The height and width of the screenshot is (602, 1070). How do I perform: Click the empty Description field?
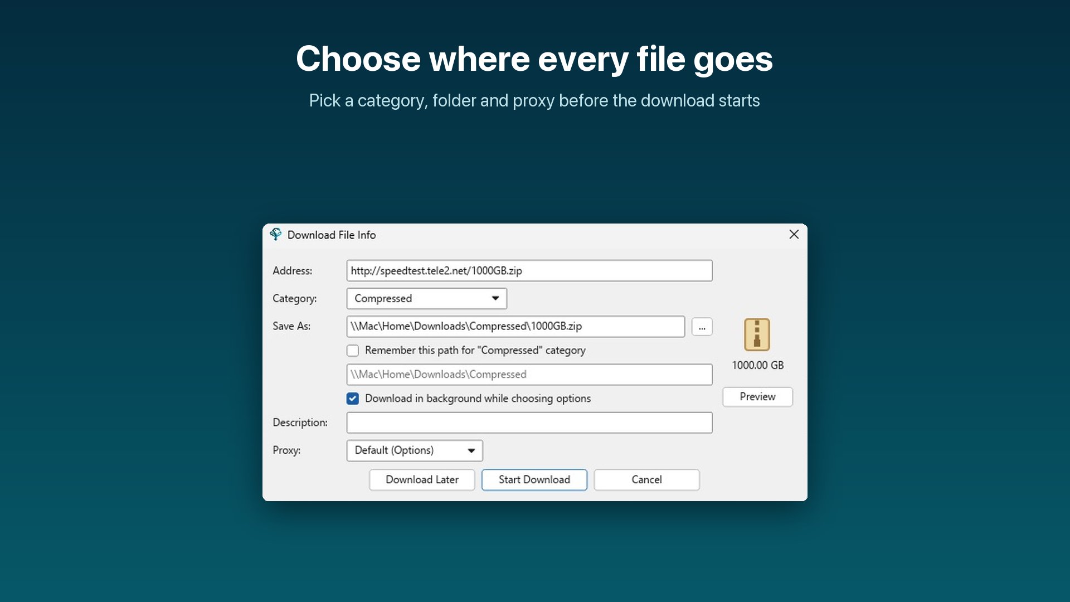click(529, 423)
